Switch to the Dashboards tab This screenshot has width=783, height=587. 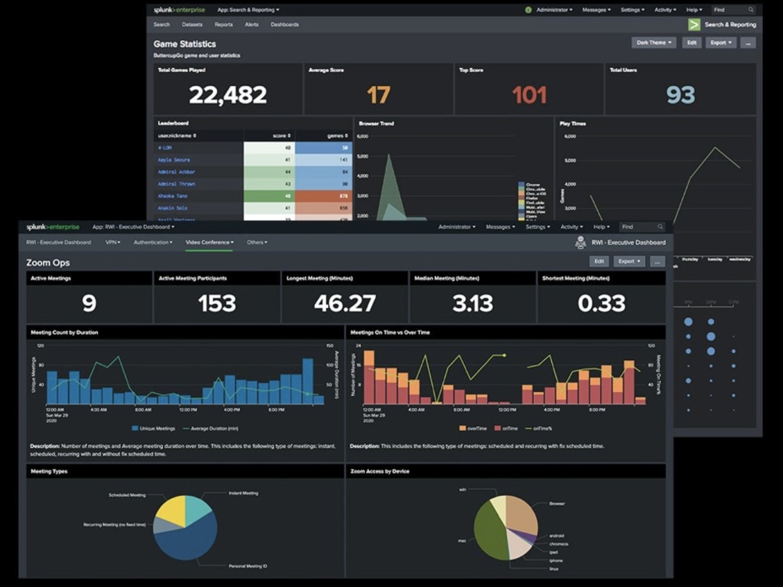click(284, 24)
